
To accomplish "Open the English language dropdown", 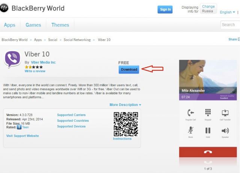I will tap(227, 12).
